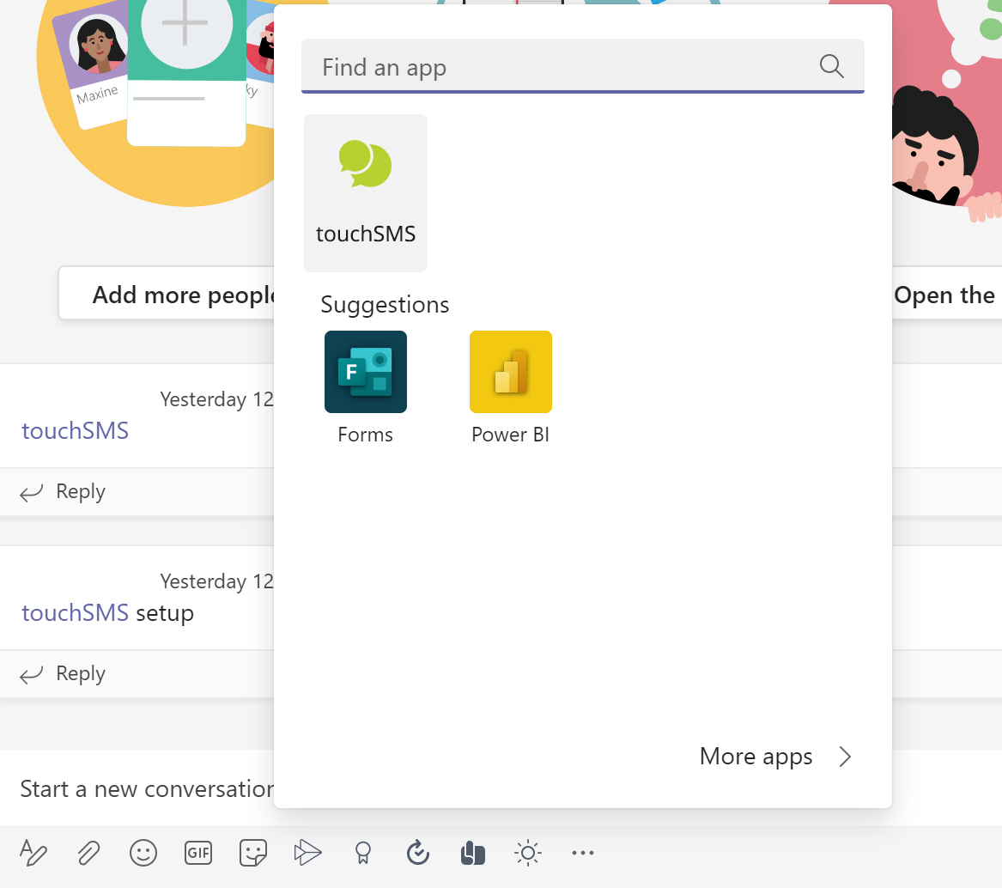Open the Viva Insights thumbs-up icon

[x=473, y=853]
